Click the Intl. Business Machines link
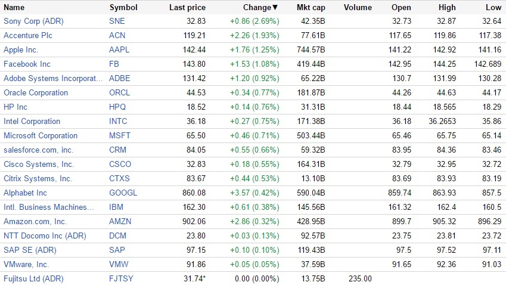 [x=49, y=207]
